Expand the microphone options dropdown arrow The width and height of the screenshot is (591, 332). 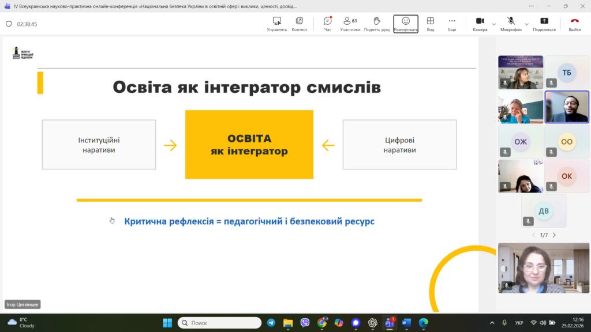click(526, 24)
